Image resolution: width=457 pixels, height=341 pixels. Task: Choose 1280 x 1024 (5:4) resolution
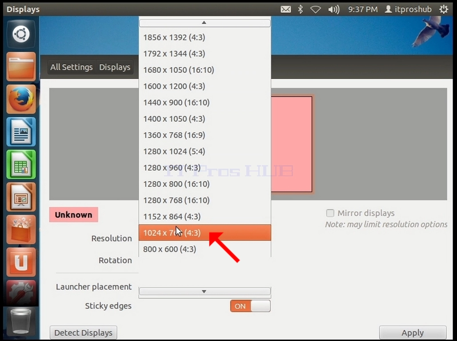coord(205,151)
